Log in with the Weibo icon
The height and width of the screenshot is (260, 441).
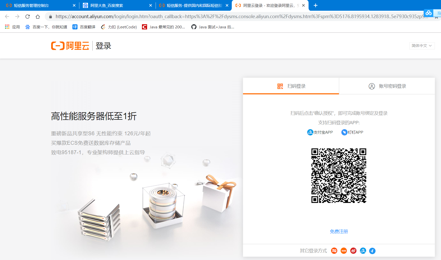pyautogui.click(x=353, y=251)
